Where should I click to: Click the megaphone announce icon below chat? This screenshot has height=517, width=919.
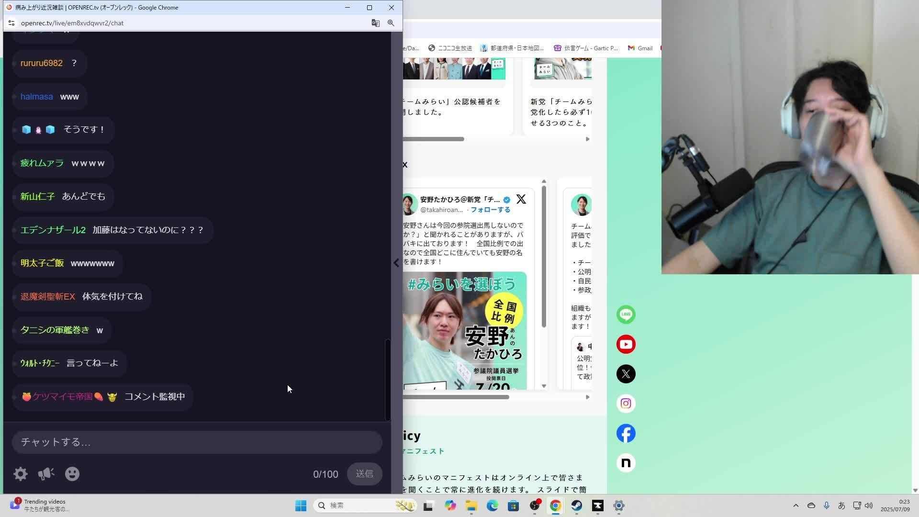46,474
